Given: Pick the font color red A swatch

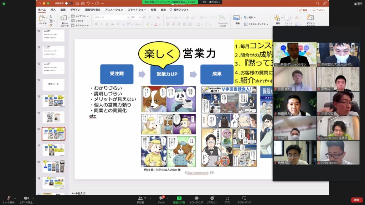Looking at the screenshot, I should (x=156, y=24).
